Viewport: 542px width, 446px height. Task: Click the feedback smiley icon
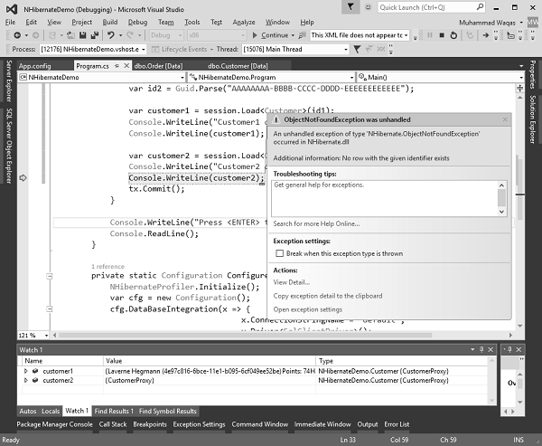pyautogui.click(x=369, y=7)
